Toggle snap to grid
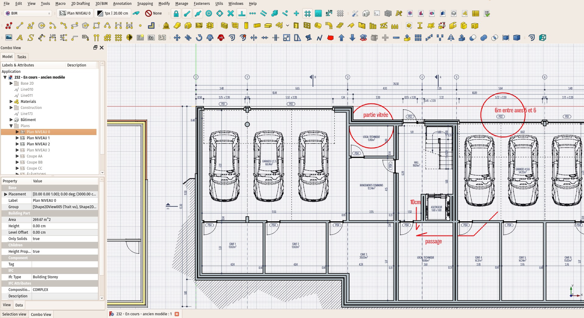Image resolution: width=584 pixels, height=318 pixels. coord(307,14)
